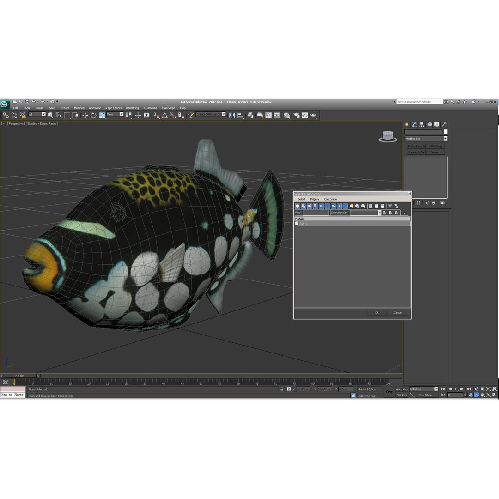Toggle the Spinner Snap icon

(181, 115)
